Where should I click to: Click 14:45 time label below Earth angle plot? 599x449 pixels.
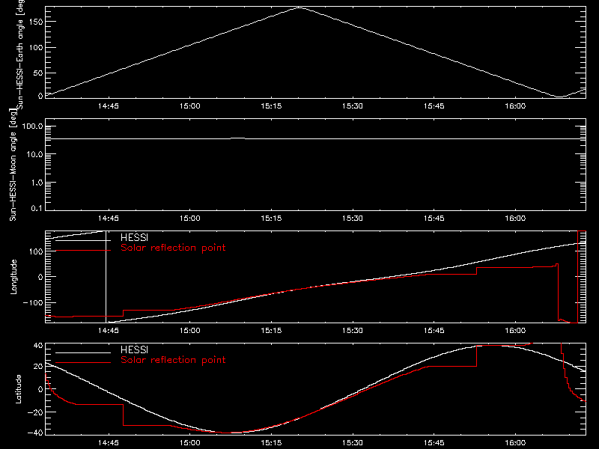(x=109, y=106)
